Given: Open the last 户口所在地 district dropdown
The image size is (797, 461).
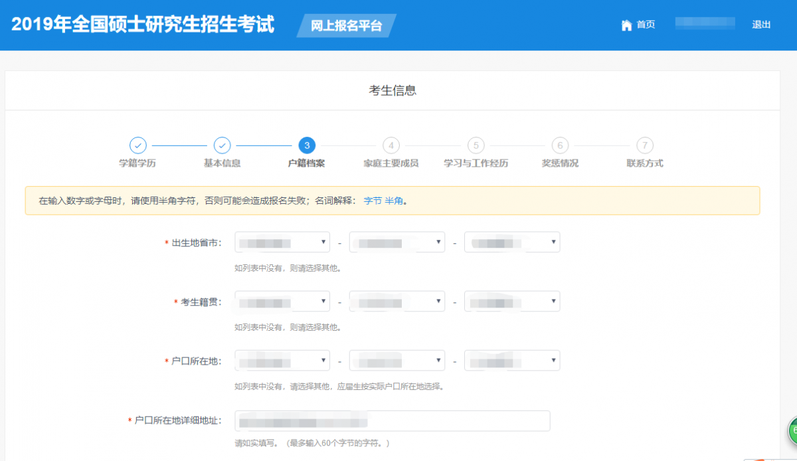Looking at the screenshot, I should click(x=511, y=360).
